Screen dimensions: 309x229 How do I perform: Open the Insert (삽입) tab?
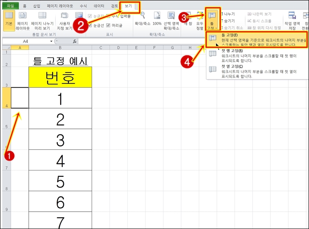tap(37, 6)
